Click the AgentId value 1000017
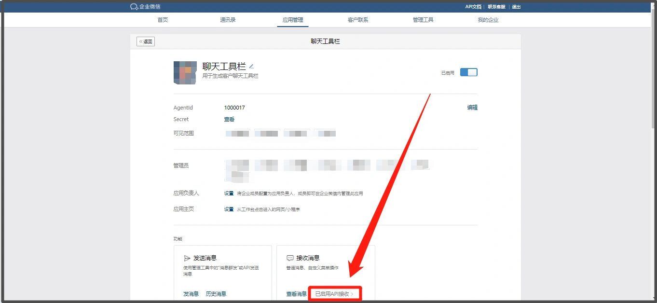 tap(234, 108)
